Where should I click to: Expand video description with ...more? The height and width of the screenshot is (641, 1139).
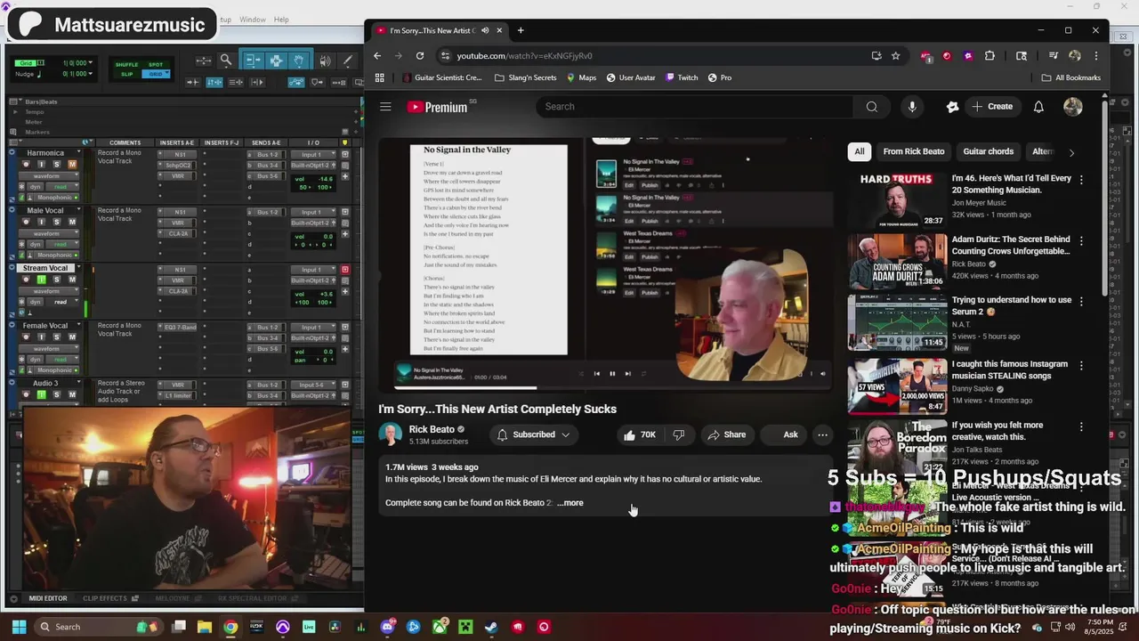(570, 503)
